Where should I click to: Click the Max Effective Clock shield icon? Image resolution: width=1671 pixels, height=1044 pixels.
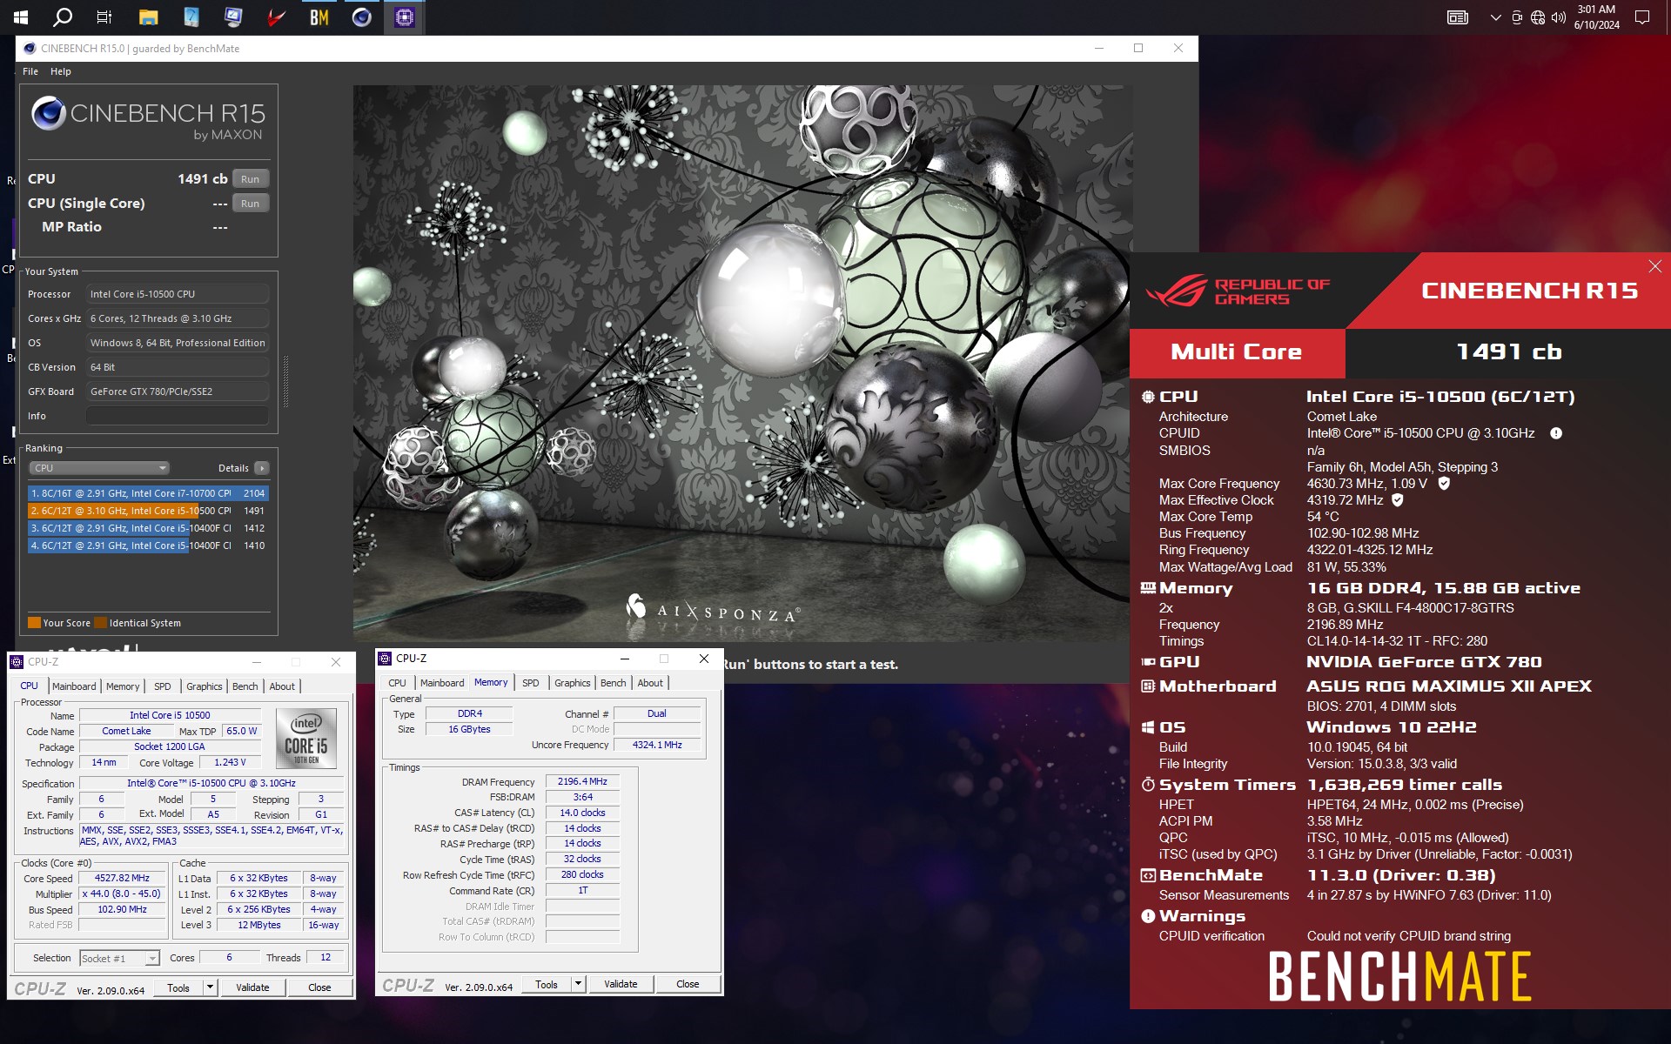click(1398, 500)
